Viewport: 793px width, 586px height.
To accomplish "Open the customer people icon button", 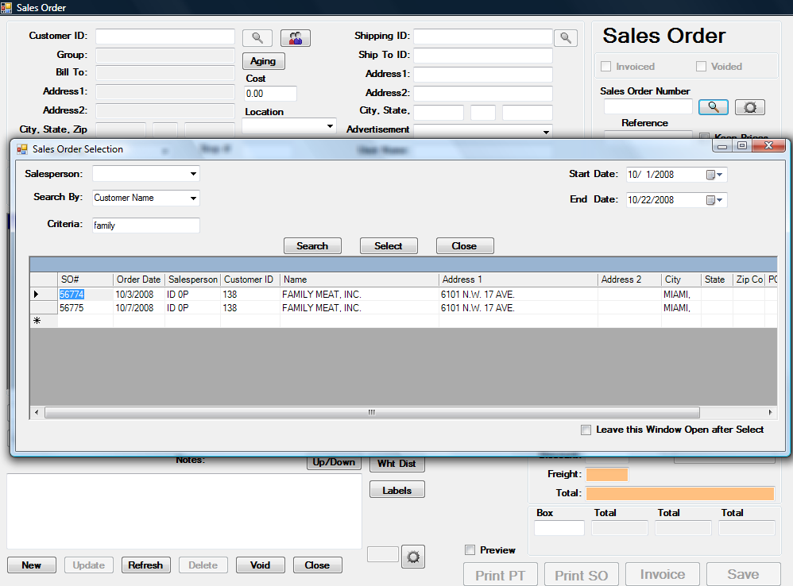I will [x=296, y=38].
